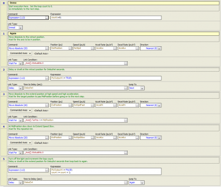This screenshot has height=187, width=221.
Task: Open ellipsis for step 1 Link Condition field
Action: click(x=126, y=63)
